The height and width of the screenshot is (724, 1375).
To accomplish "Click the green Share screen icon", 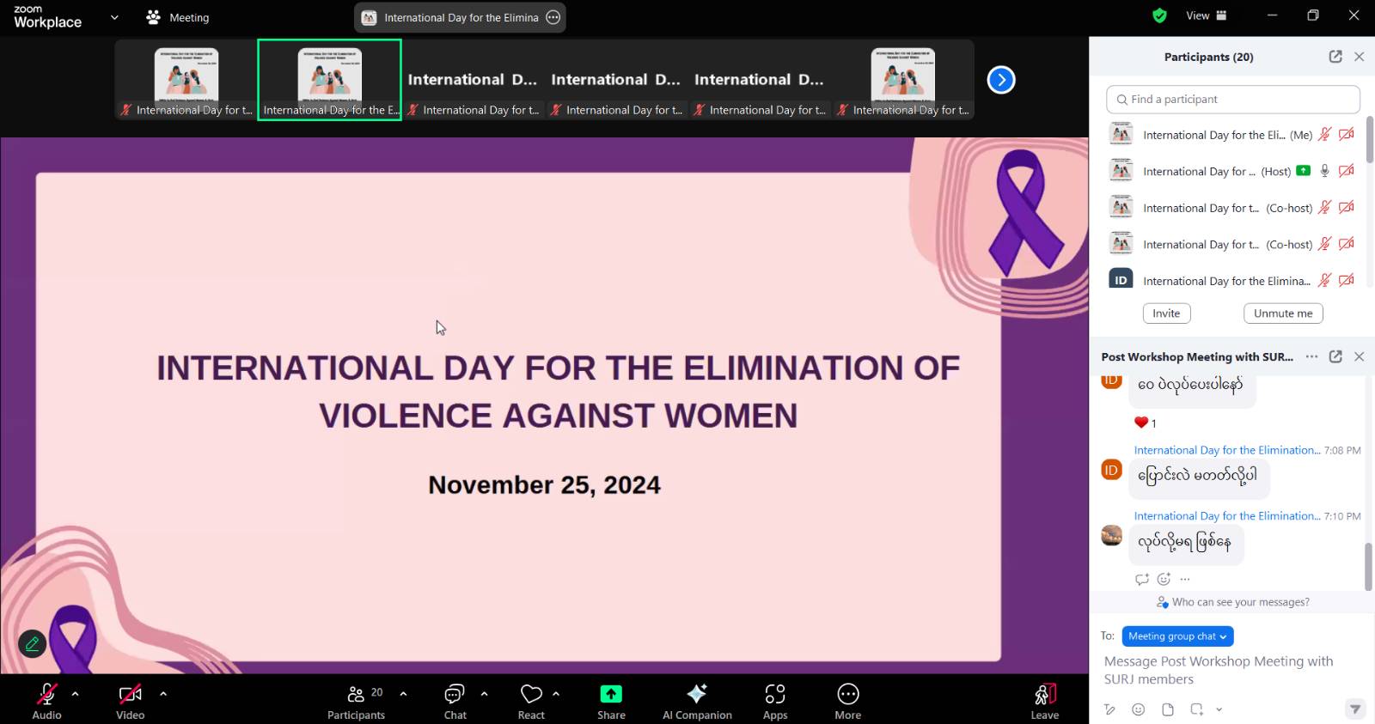I will pos(611,694).
